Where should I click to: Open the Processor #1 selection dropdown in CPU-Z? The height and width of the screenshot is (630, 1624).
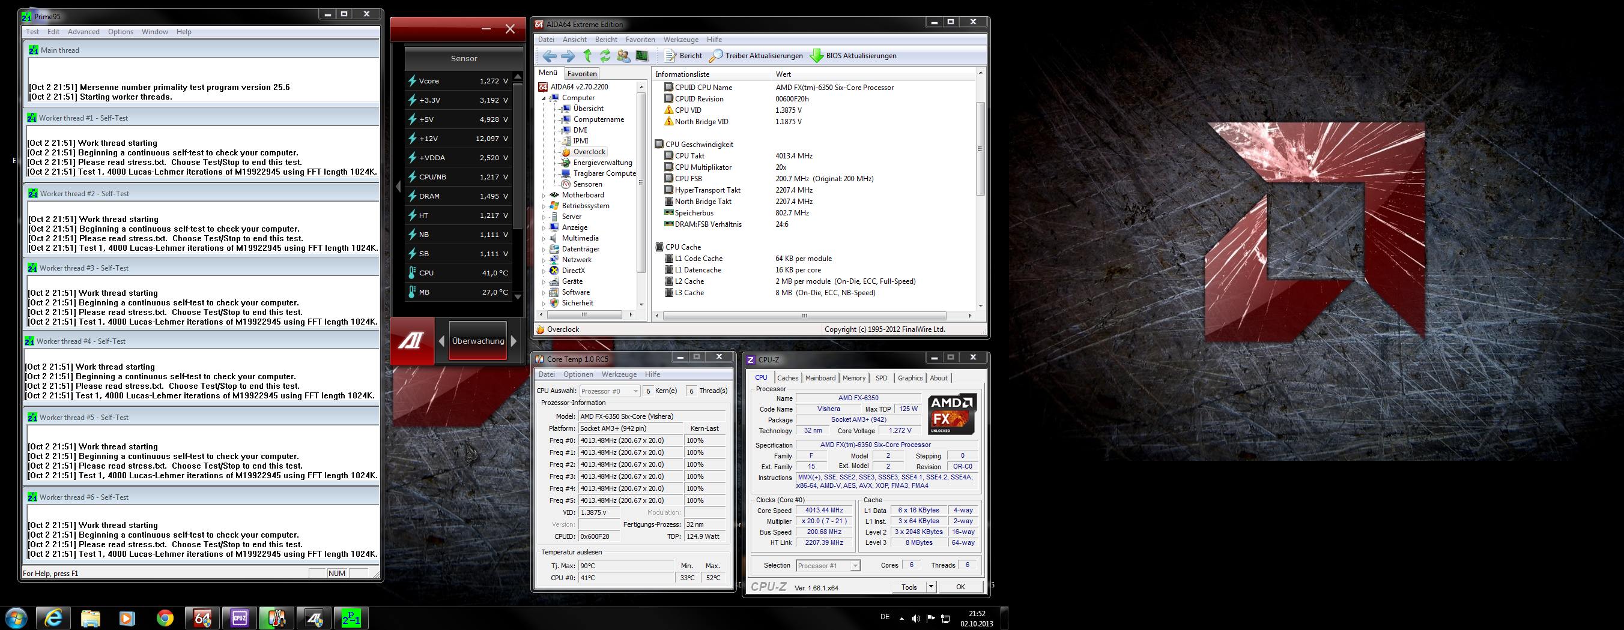828,566
